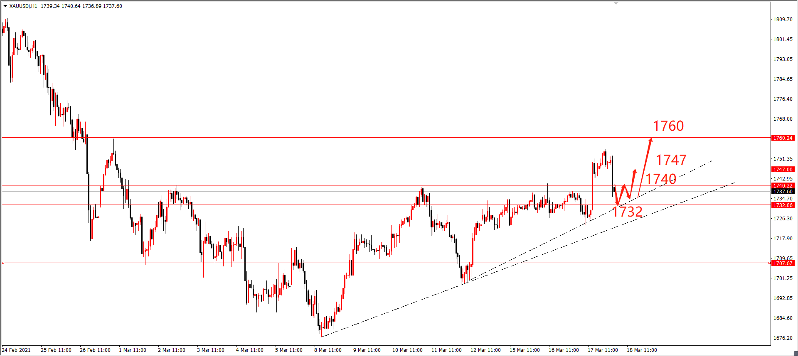Click the 25 Feb 11:00 date label
The image size is (798, 356).
(56, 350)
